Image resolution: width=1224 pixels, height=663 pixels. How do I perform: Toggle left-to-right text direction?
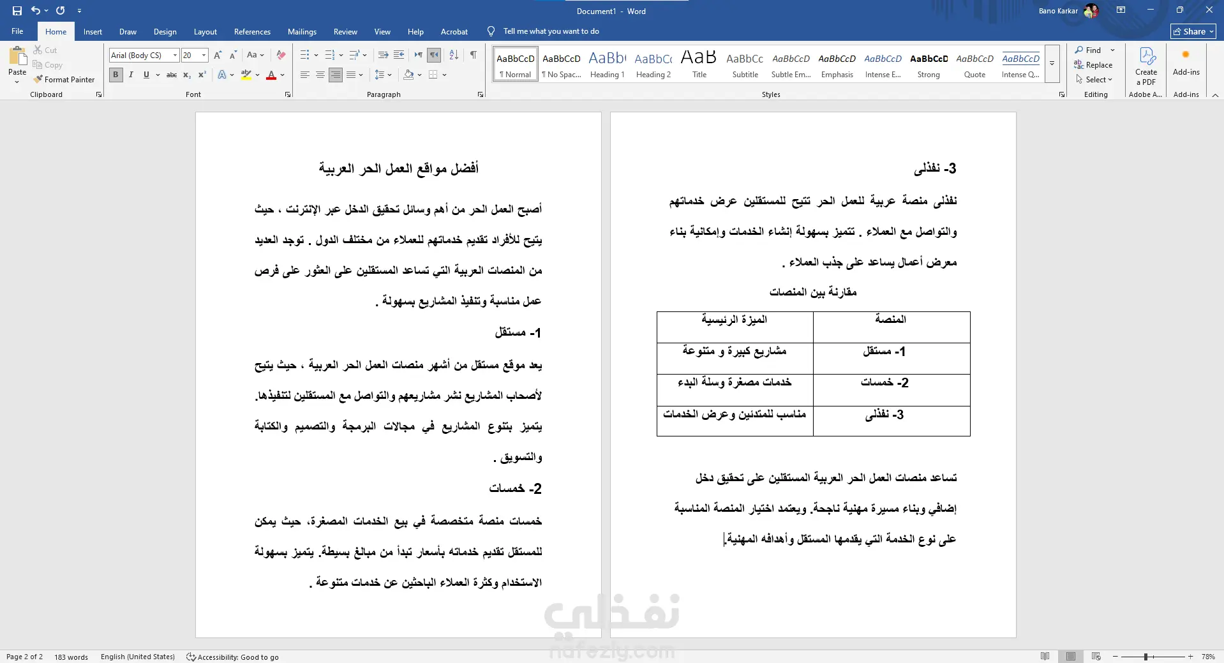pos(419,56)
